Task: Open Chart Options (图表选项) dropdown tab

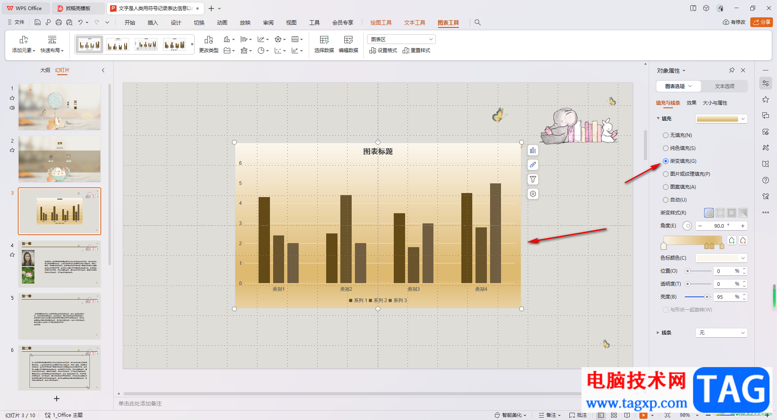Action: 679,86
